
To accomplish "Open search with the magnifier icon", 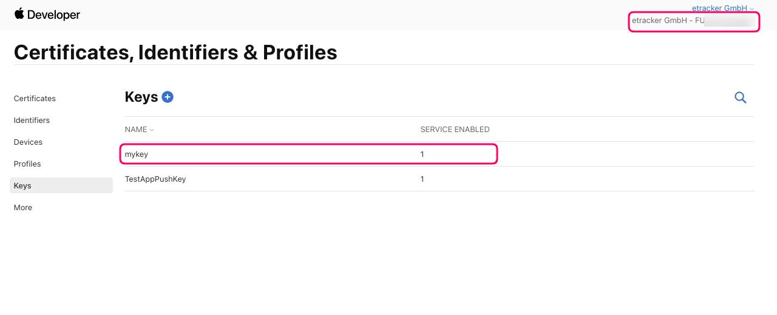I will click(x=741, y=98).
